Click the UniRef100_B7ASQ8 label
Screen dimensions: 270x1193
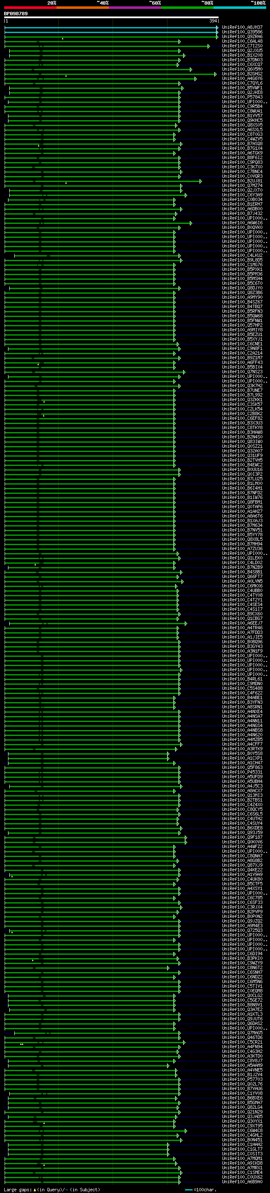point(242,144)
